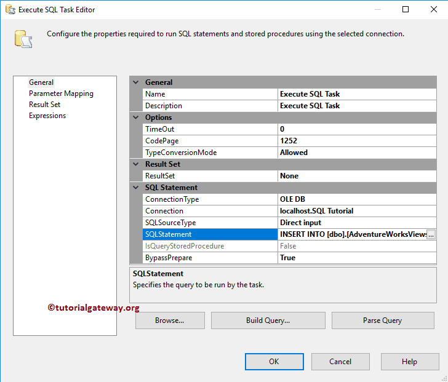This screenshot has height=382, width=448.
Task: Select the highlighted SQLStatement property label
Action: (210, 235)
